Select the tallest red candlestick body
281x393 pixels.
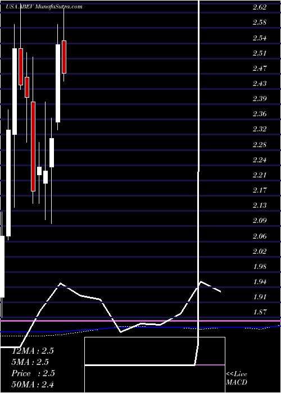click(33, 147)
